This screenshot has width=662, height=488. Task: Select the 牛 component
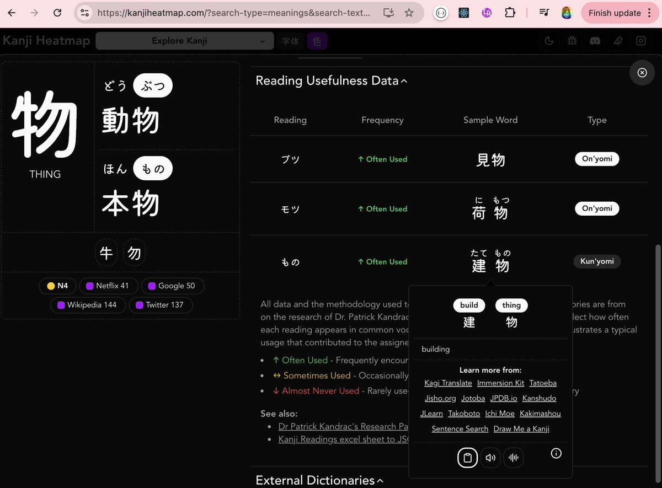[106, 253]
